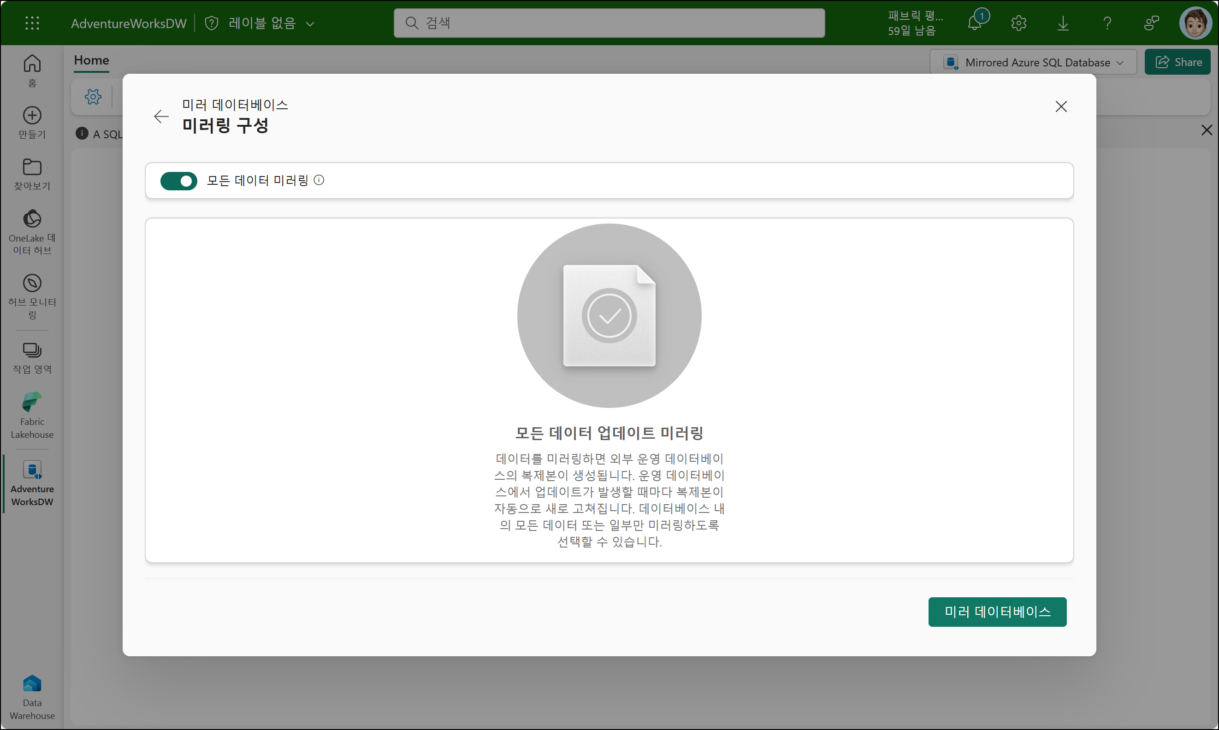Open 허브 모니터링 in the sidebar
Screen dimensions: 1219x730
click(x=32, y=296)
